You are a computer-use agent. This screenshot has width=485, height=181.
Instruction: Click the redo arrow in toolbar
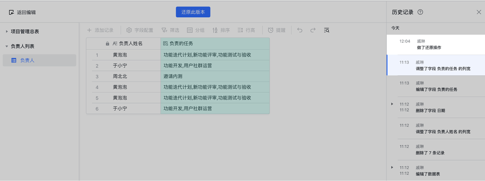click(313, 30)
